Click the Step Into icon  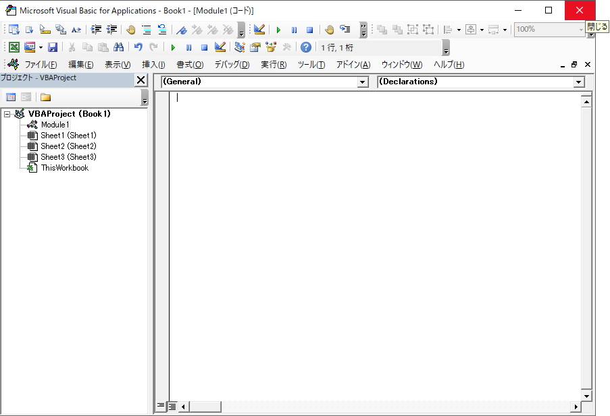(345, 30)
